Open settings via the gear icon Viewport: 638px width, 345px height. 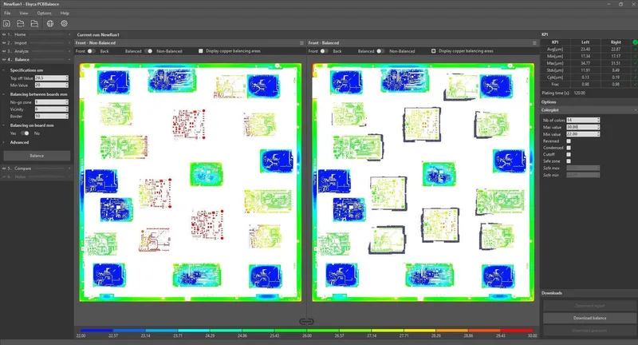point(65,24)
